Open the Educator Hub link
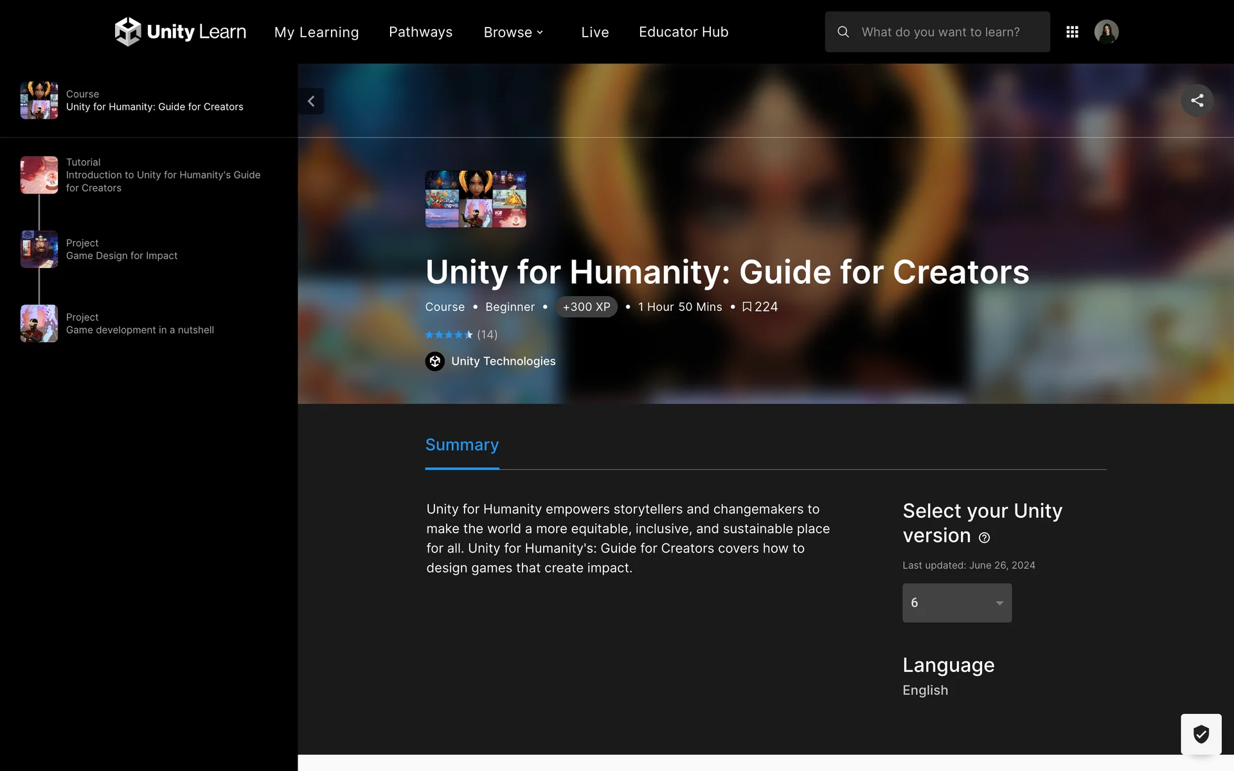This screenshot has width=1234, height=771. coord(683,32)
